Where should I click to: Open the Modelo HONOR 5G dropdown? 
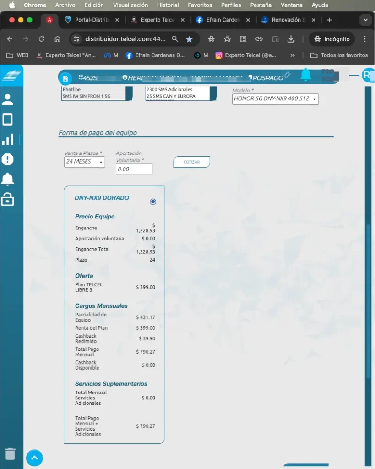click(275, 99)
